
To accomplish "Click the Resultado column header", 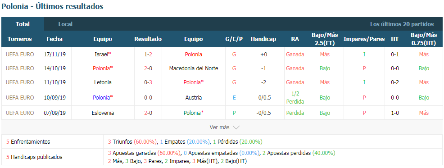I will pos(148,39).
